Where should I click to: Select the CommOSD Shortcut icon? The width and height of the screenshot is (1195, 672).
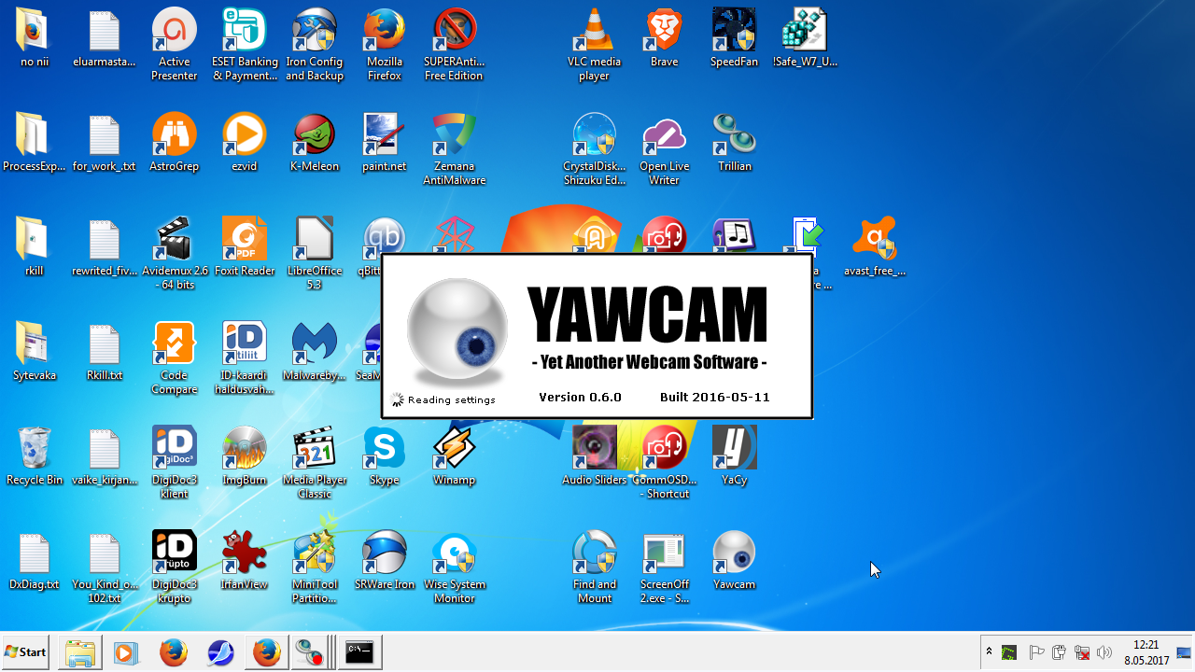click(664, 463)
